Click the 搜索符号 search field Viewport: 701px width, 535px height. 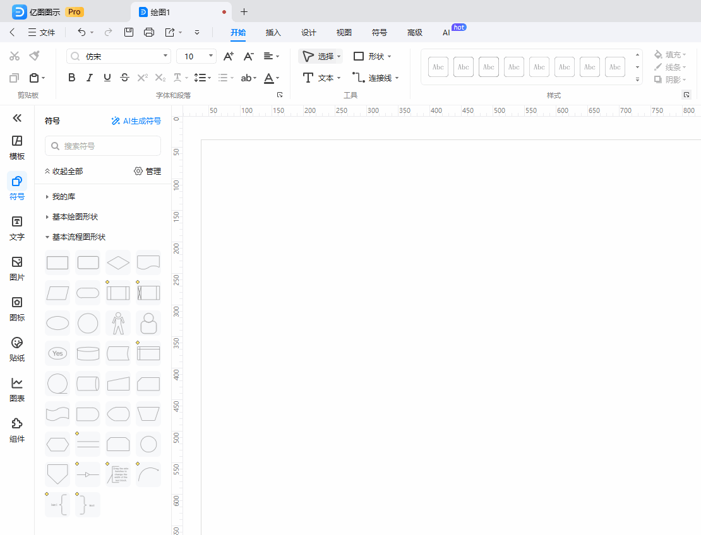pos(103,146)
